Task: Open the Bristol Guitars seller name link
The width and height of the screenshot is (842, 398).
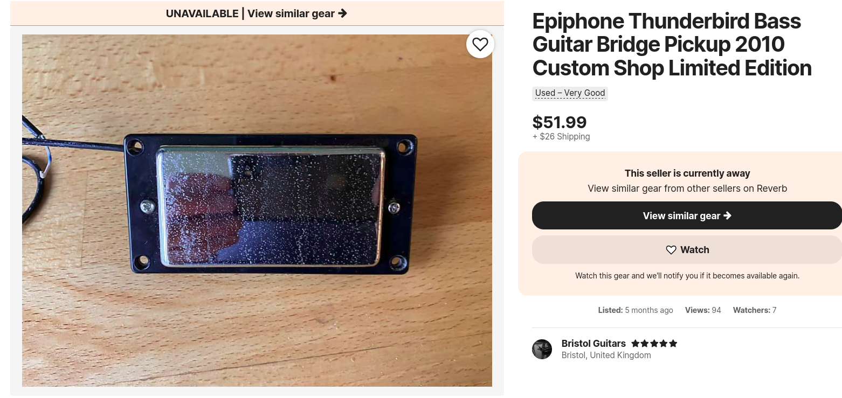Action: tap(593, 344)
